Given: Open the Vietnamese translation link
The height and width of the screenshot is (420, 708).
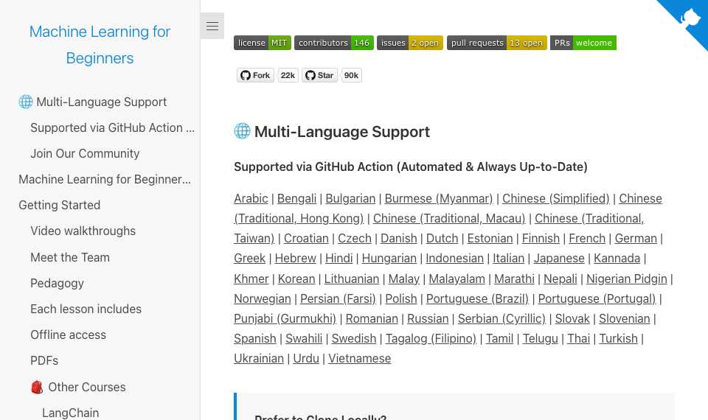Looking at the screenshot, I should [359, 358].
